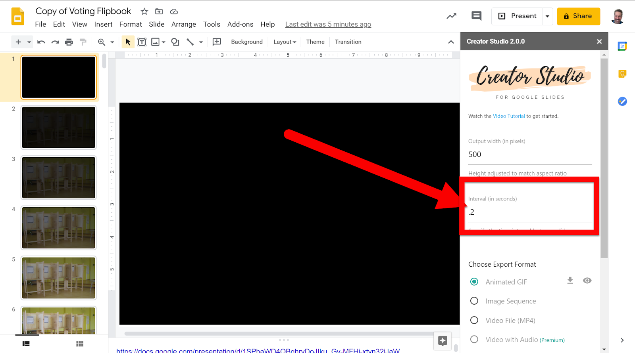635x353 pixels.
Task: Open the zoom level dropdown arrow
Action: [x=112, y=42]
